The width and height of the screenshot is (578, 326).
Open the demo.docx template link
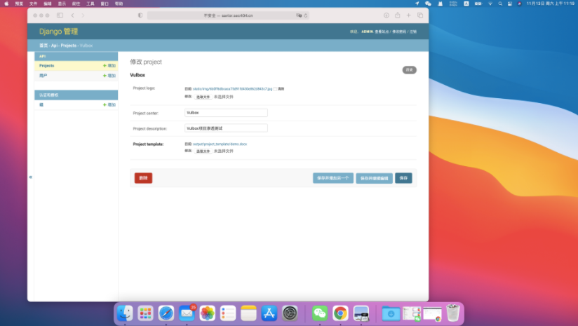(220, 144)
